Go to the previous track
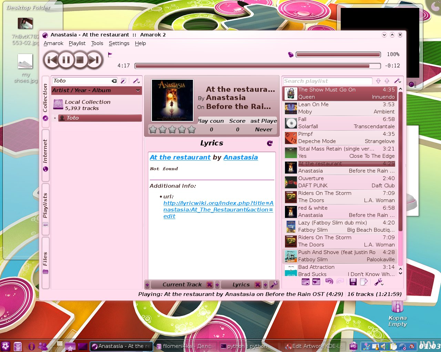 [x=52, y=60]
